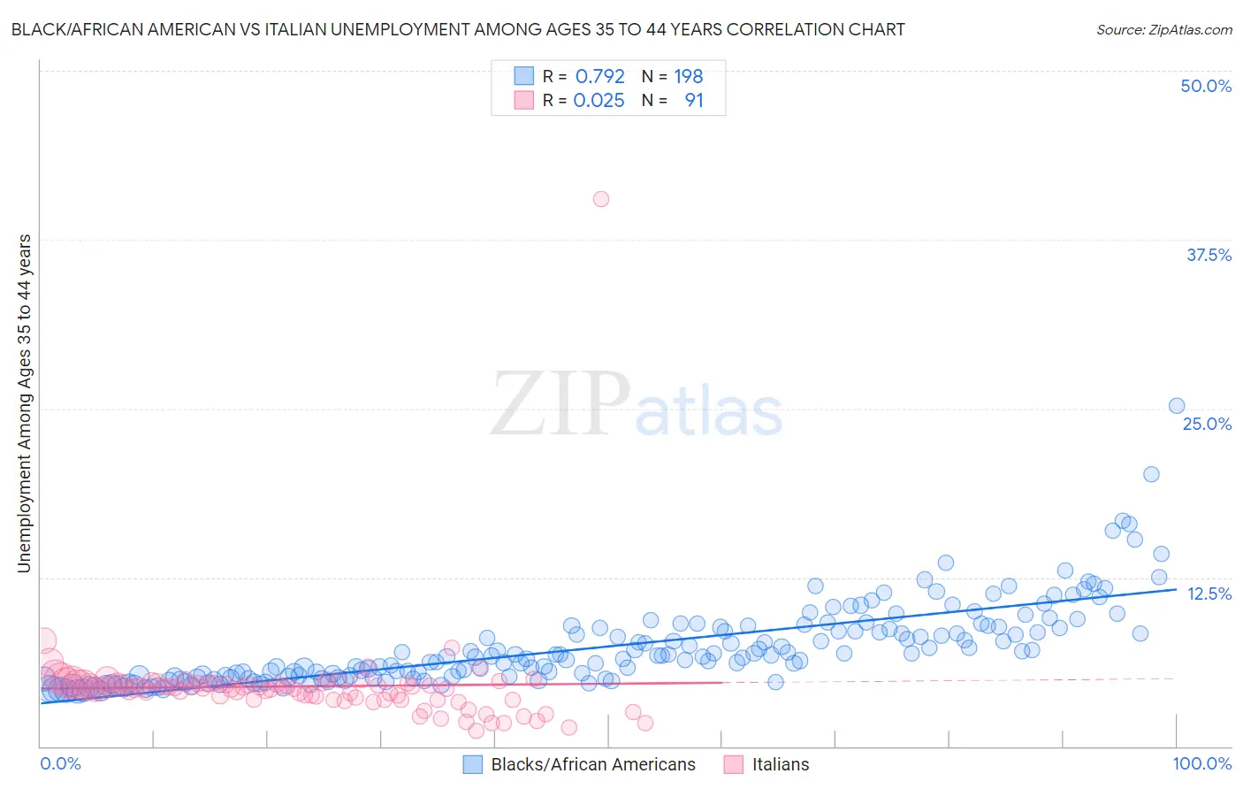Click the pink legend swatch for Italians
The image size is (1243, 789).
[x=734, y=764]
